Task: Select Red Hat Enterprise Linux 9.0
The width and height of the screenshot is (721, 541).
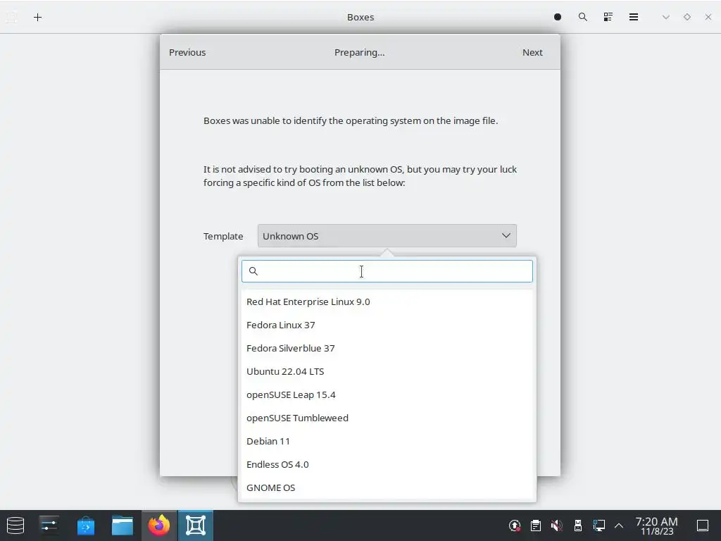Action: pyautogui.click(x=387, y=301)
